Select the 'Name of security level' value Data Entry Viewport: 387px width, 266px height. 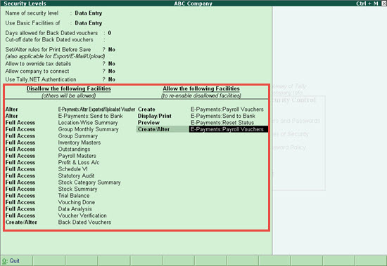click(89, 13)
